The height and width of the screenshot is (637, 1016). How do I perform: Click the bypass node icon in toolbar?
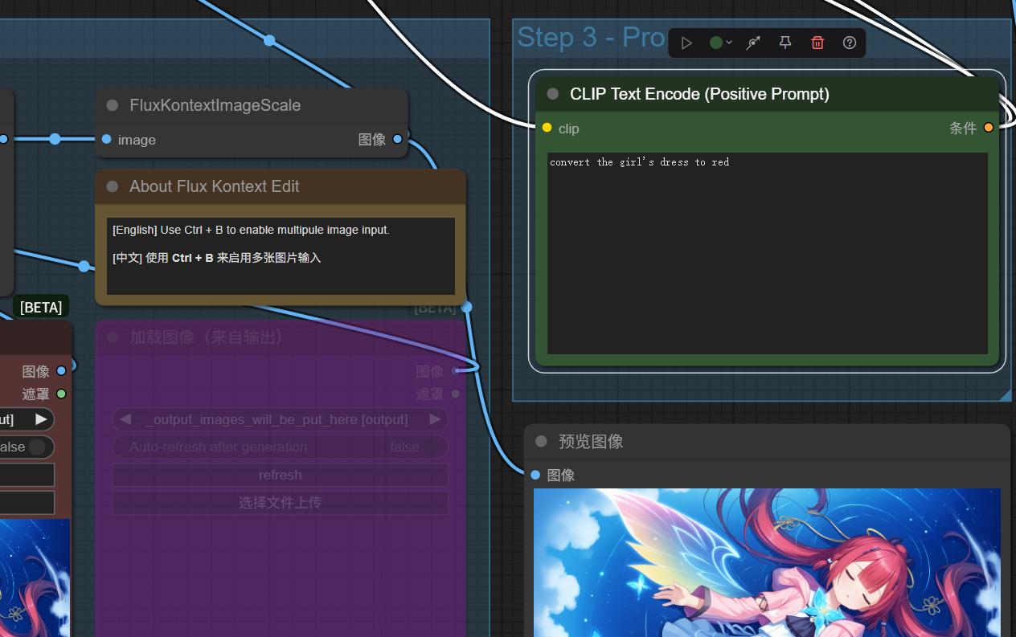coord(753,43)
